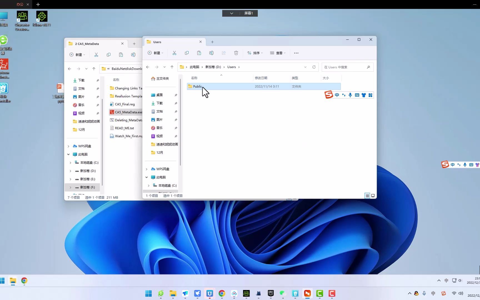The image size is (480, 300).
Task: Switch to large icons view in Users status bar
Action: point(373,196)
